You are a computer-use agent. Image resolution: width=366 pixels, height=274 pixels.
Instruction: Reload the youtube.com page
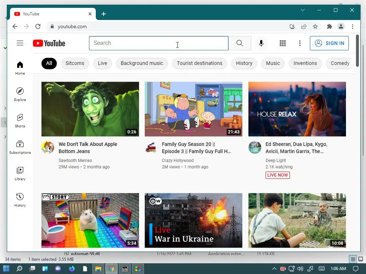38,26
